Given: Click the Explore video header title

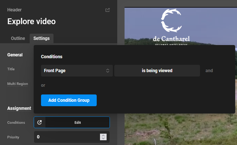Looking at the screenshot, I should click(x=32, y=22).
